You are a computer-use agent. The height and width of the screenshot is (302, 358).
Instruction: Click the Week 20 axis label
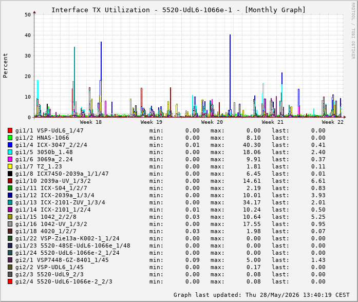coord(212,122)
